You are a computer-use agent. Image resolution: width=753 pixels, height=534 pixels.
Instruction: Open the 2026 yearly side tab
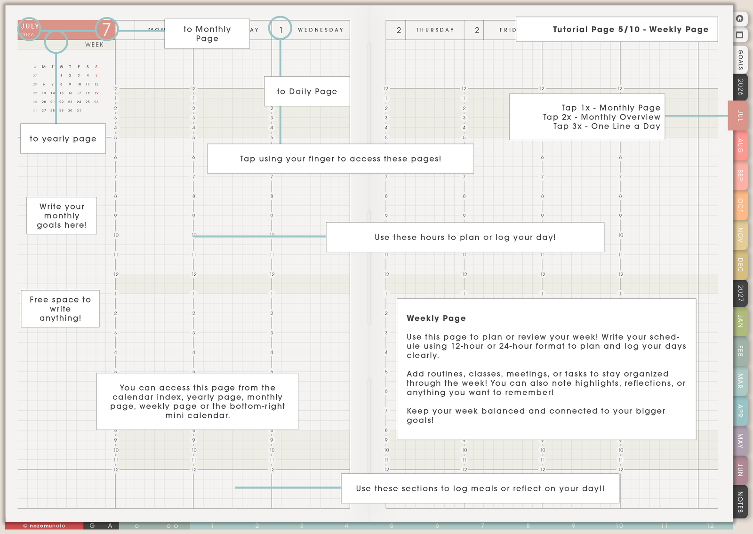point(740,88)
